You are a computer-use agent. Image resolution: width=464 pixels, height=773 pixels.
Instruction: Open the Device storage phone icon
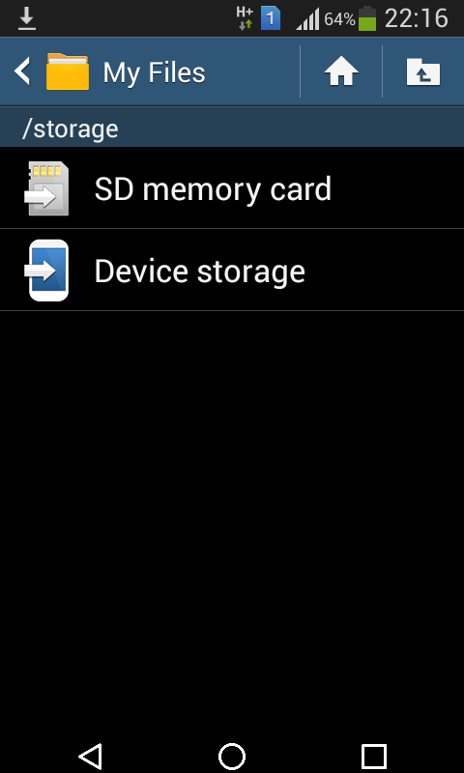[46, 271]
